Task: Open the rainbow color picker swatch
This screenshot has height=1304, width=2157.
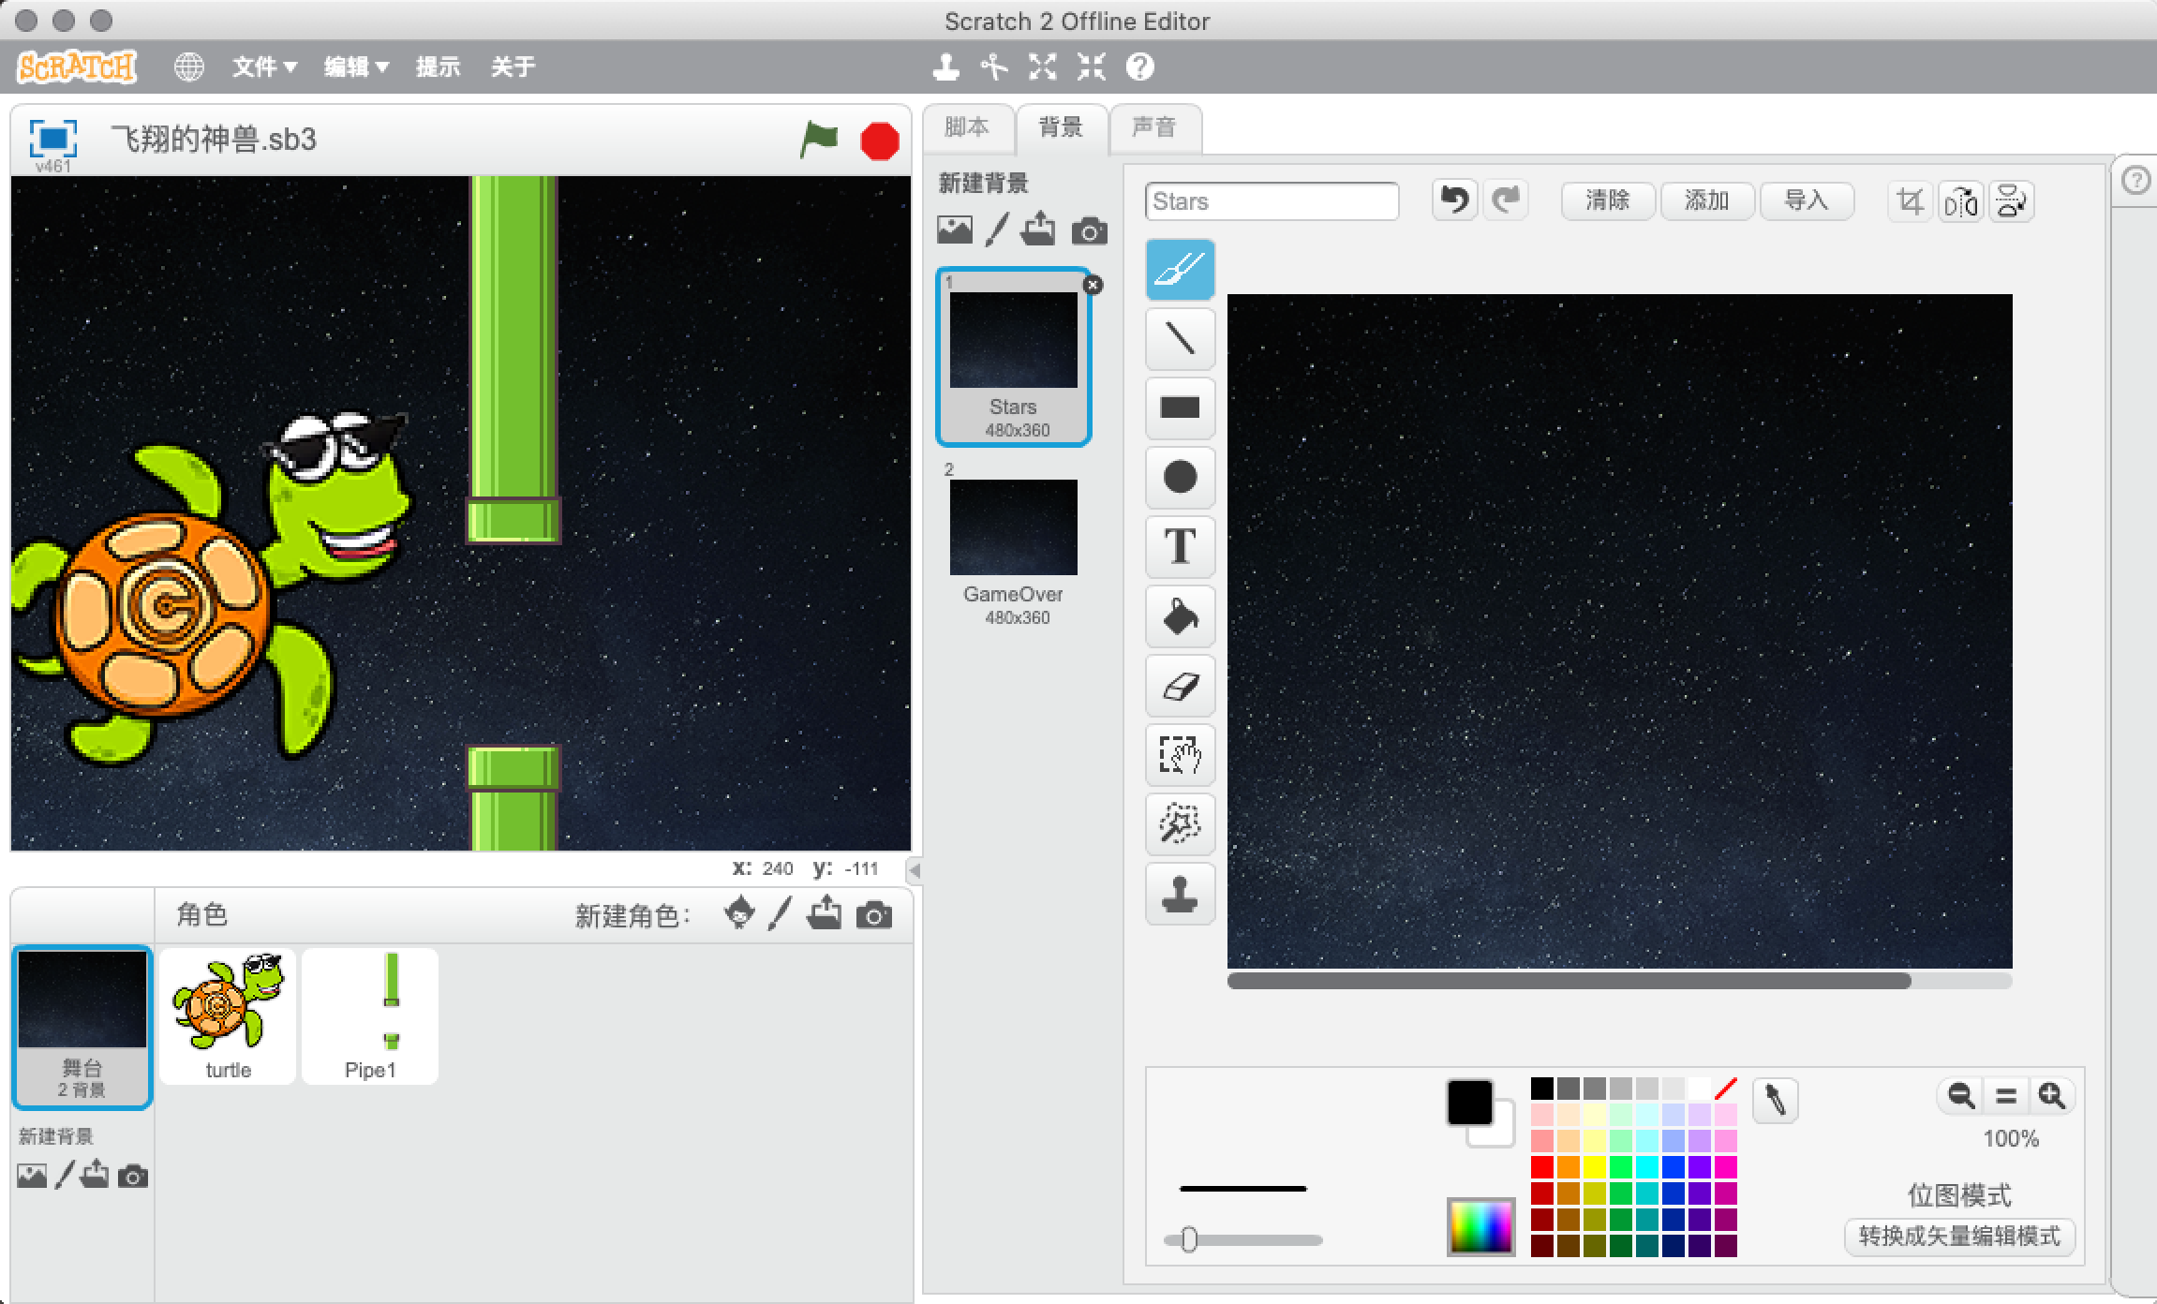Action: (x=1480, y=1227)
